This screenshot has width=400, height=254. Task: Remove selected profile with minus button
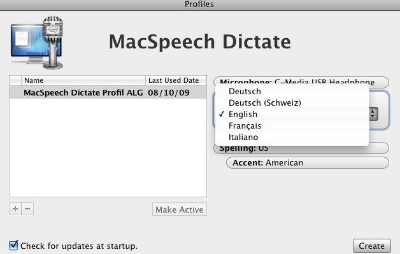[27, 209]
